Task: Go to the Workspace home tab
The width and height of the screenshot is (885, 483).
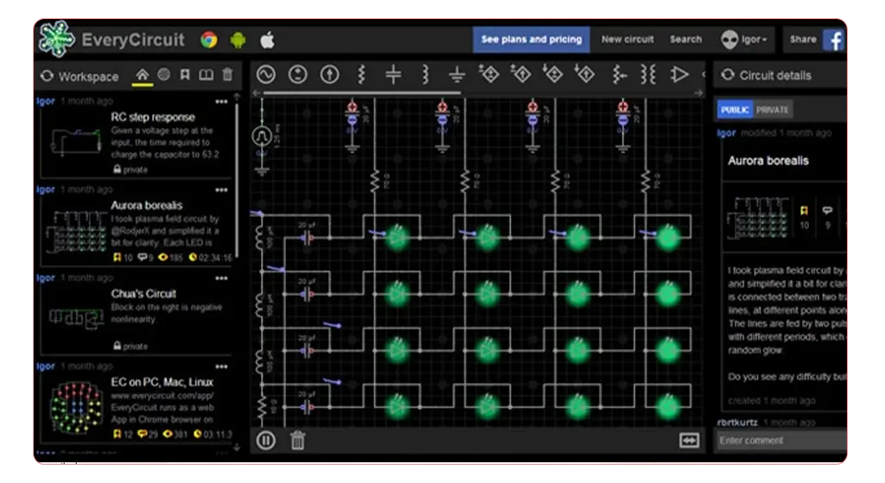Action: pos(143,74)
